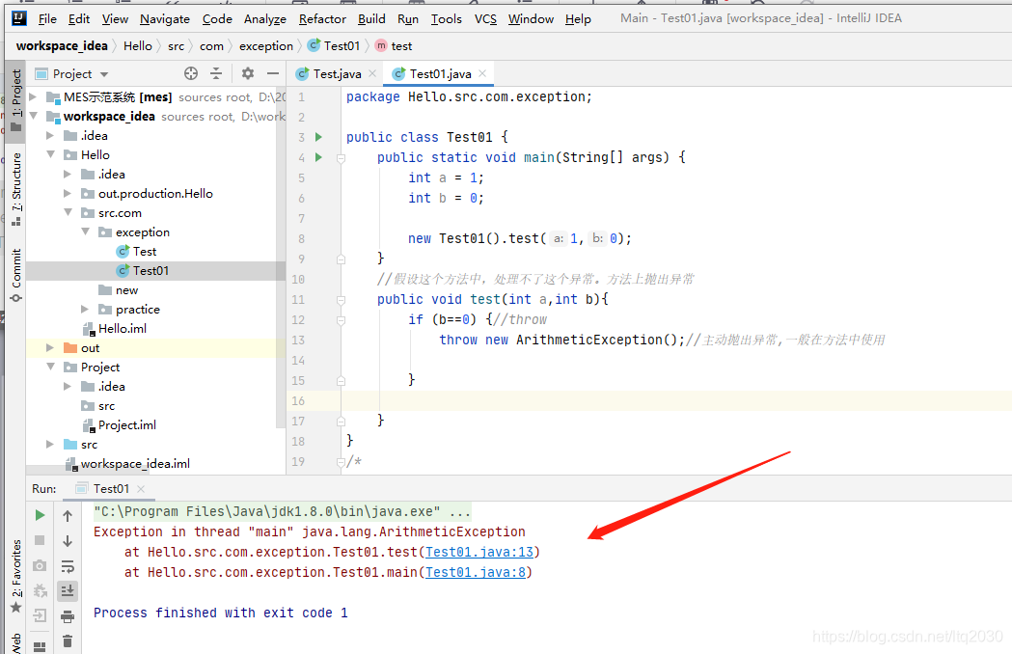Open the Refactor menu
This screenshot has height=654, width=1012.
pyautogui.click(x=322, y=18)
